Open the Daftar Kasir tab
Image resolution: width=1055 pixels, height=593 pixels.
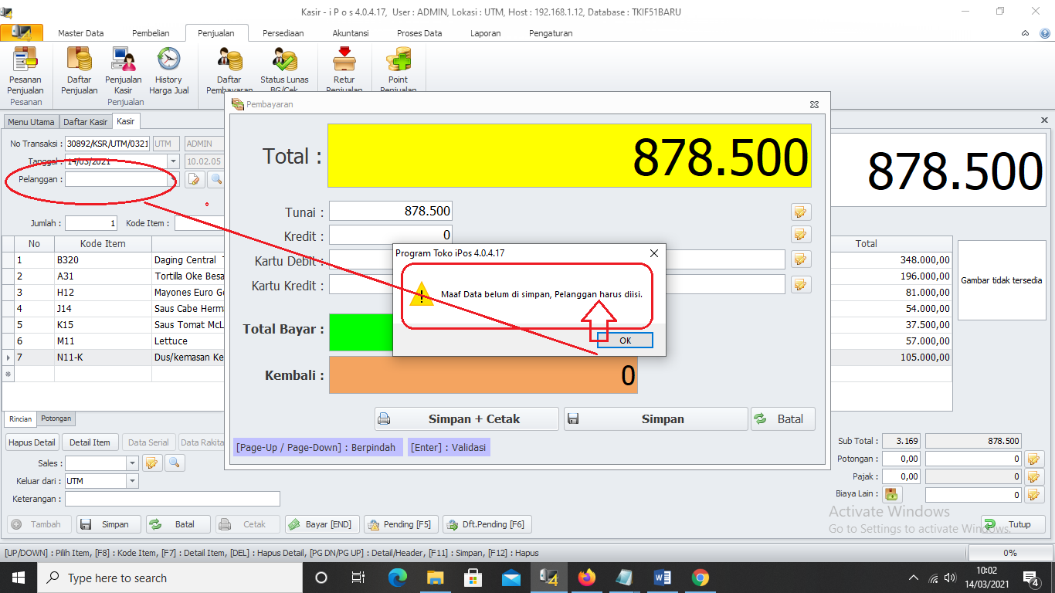85,122
